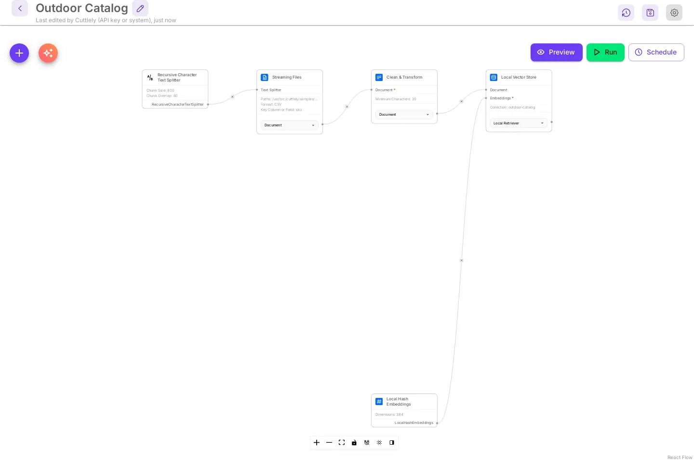Fit the flow to view
The image size is (694, 463).
click(342, 442)
